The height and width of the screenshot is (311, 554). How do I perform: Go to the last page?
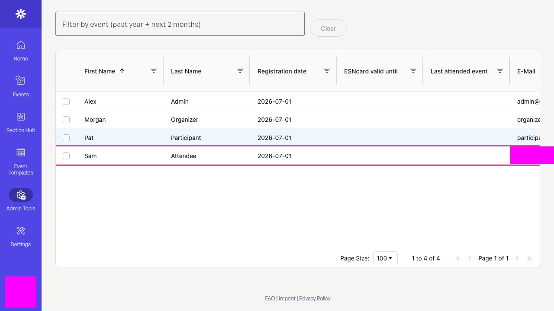click(x=529, y=258)
